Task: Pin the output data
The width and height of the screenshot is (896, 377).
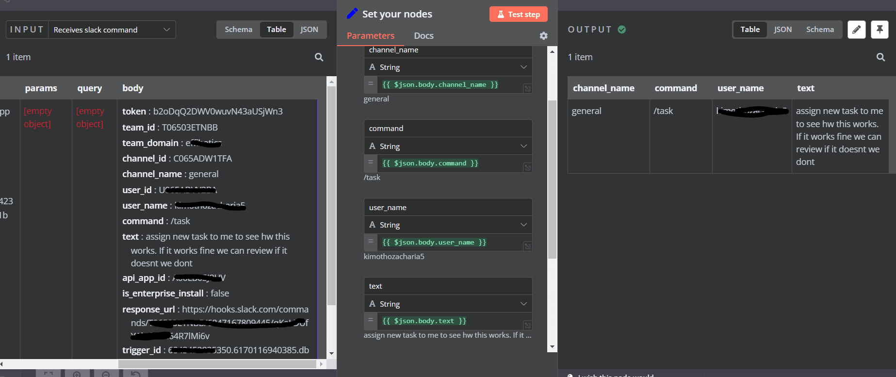Action: coord(880,30)
